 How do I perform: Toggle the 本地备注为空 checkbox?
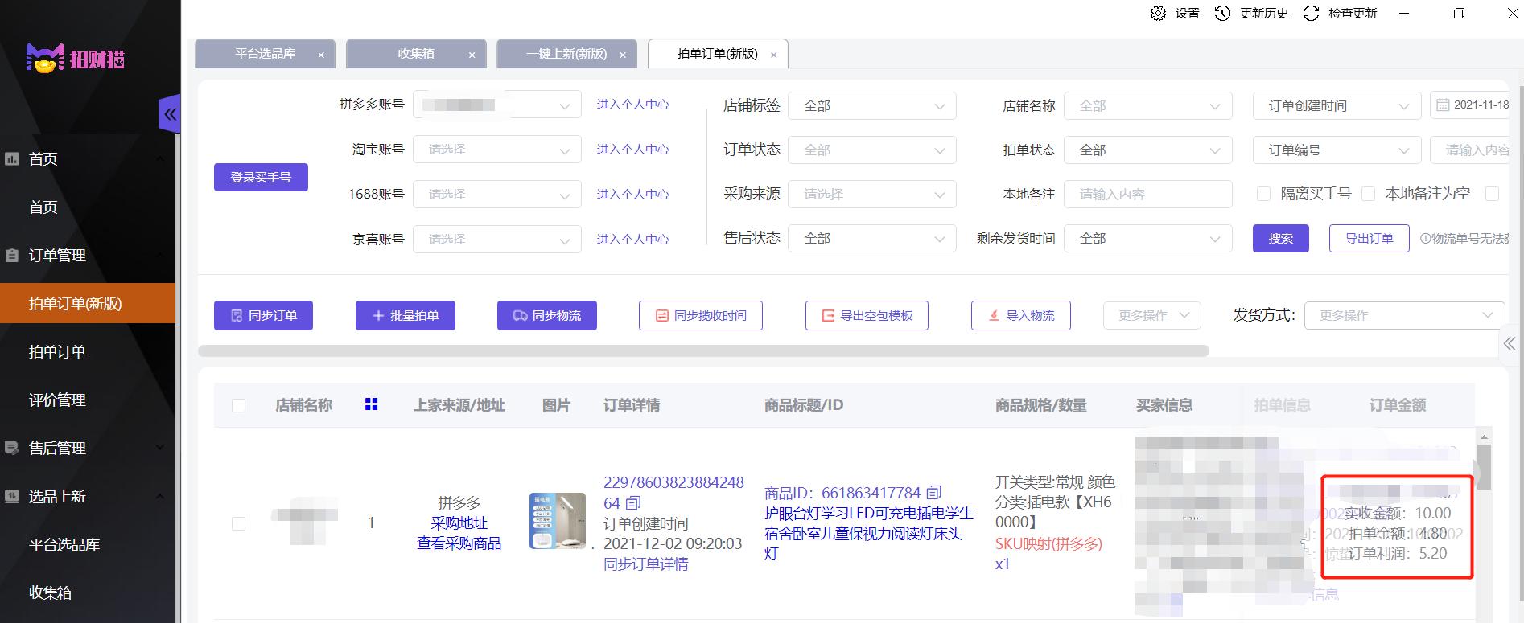pos(1368,194)
